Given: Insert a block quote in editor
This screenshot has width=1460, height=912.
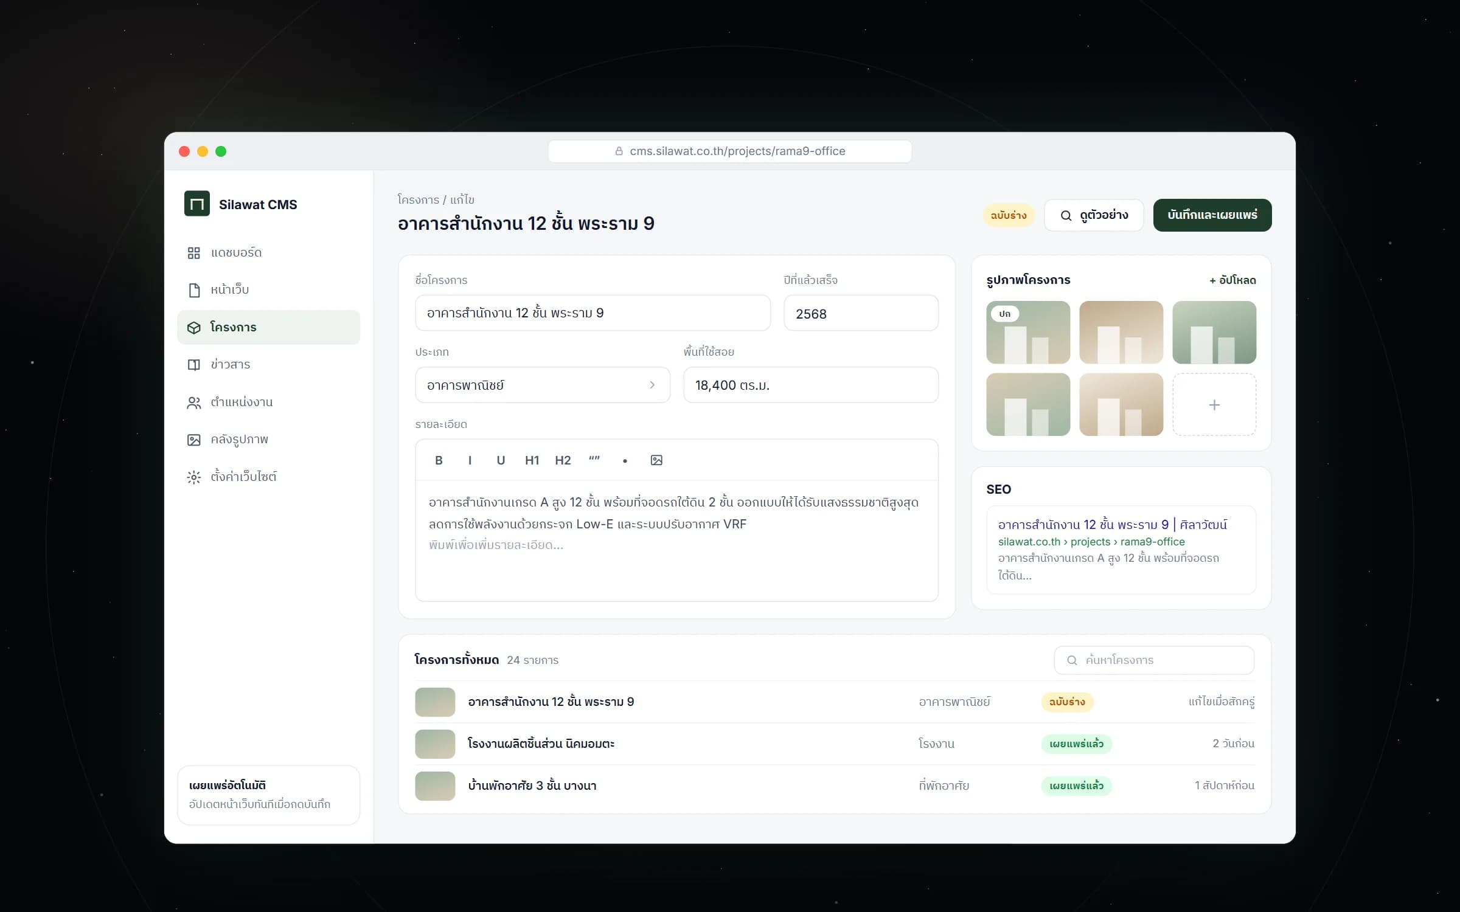Looking at the screenshot, I should (594, 460).
